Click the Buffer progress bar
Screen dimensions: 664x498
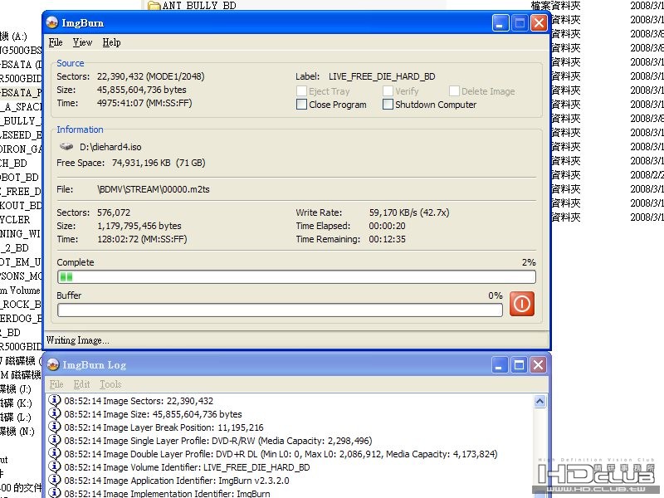coord(280,310)
